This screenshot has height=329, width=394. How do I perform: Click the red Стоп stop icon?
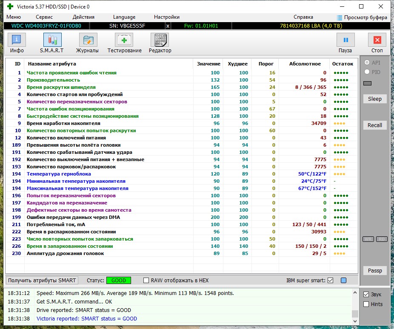377,40
